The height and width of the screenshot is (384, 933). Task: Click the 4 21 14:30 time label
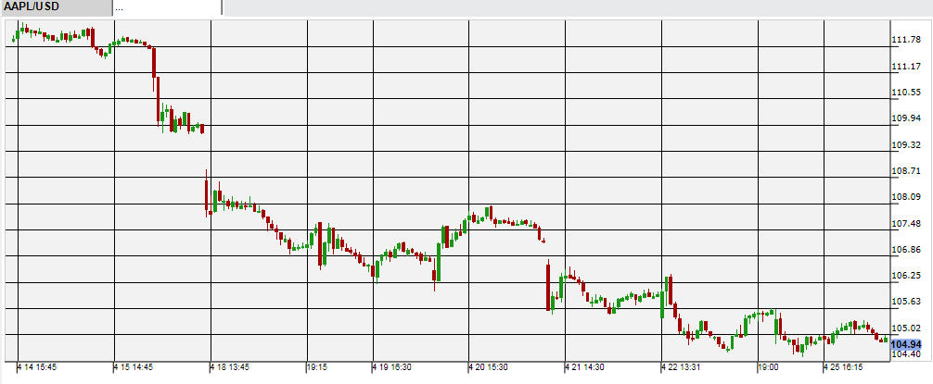pyautogui.click(x=586, y=367)
